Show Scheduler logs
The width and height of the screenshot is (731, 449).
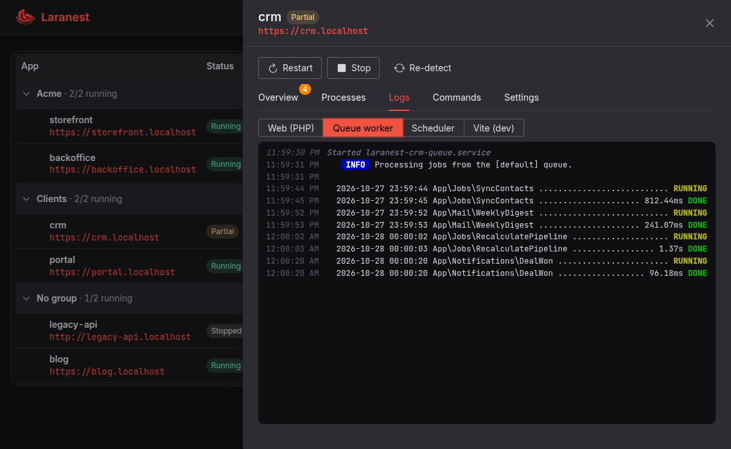(x=433, y=128)
